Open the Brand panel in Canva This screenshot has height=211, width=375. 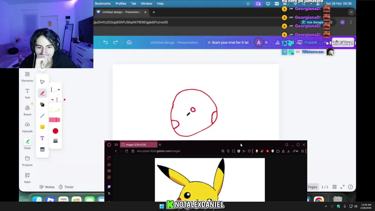pyautogui.click(x=27, y=110)
